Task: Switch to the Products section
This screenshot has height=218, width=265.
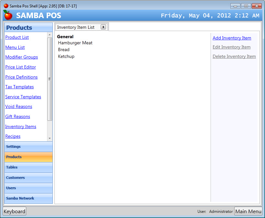Action: click(29, 157)
